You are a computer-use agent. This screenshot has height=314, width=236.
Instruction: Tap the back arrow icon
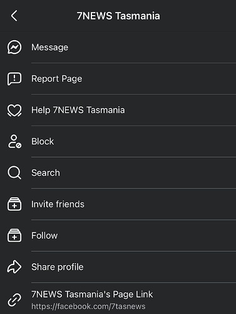pyautogui.click(x=14, y=16)
